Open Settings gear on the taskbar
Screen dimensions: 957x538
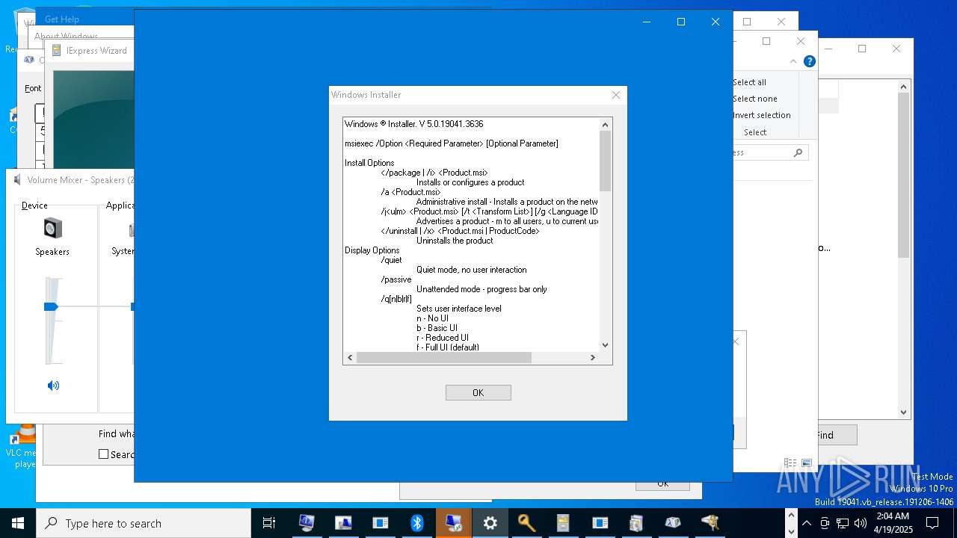(490, 523)
